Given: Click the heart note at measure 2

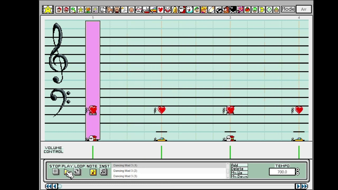Looking at the screenshot, I should [162, 110].
